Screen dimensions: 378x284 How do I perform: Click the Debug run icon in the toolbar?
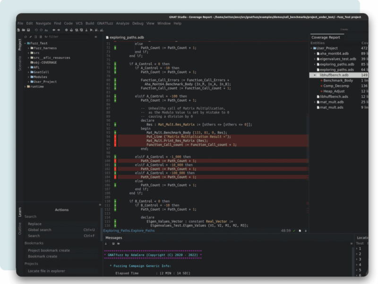pyautogui.click(x=96, y=30)
